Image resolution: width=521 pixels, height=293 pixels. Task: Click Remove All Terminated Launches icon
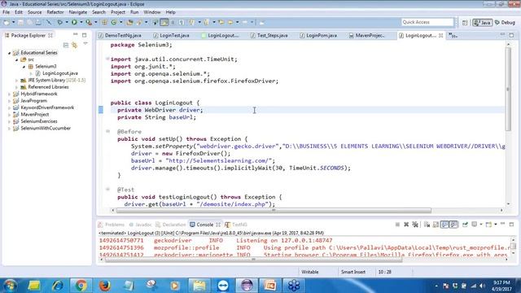click(x=415, y=225)
